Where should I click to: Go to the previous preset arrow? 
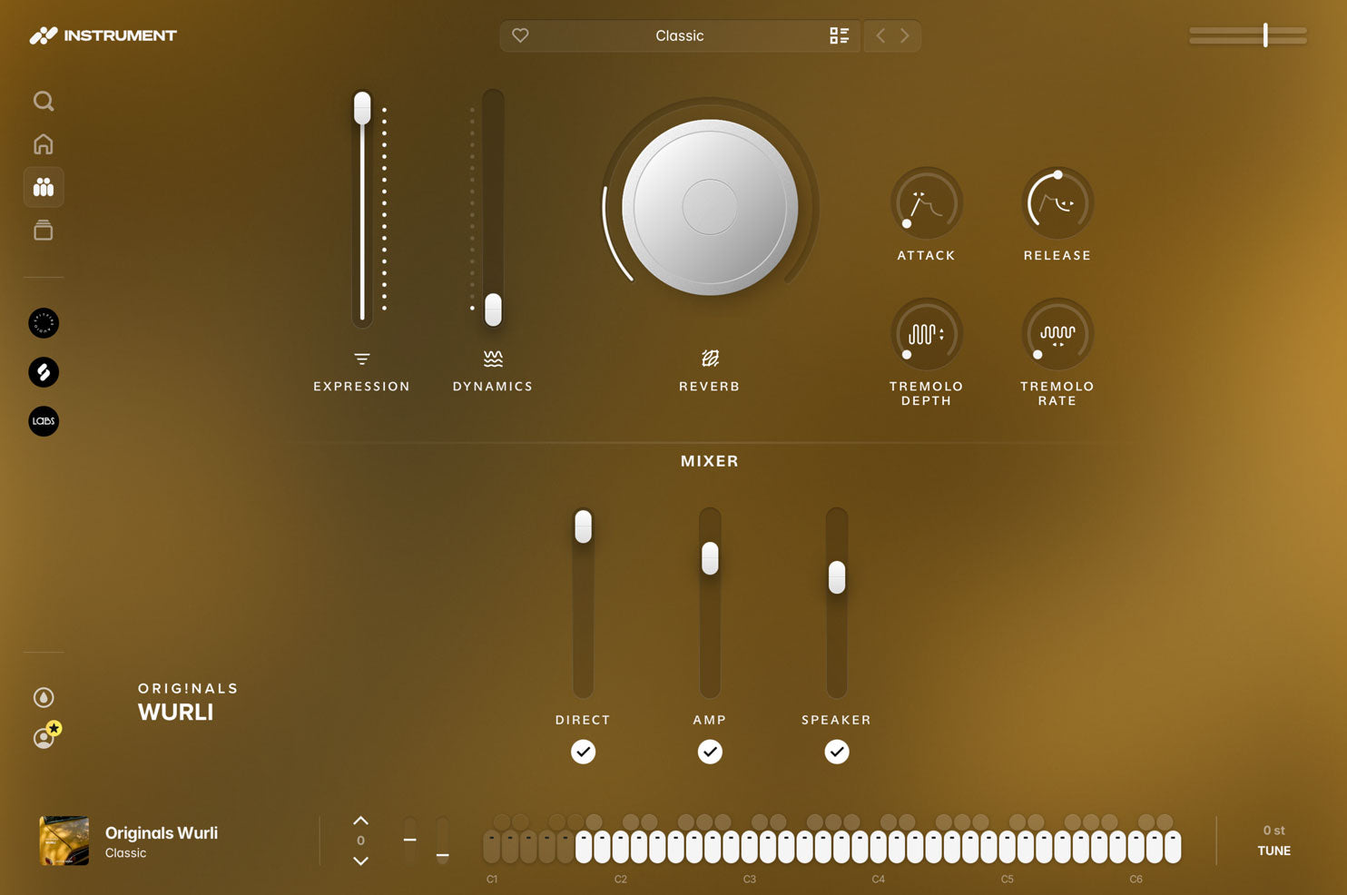coord(880,35)
